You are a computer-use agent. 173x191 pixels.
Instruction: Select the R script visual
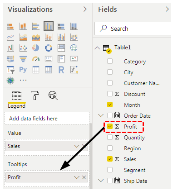point(61,70)
